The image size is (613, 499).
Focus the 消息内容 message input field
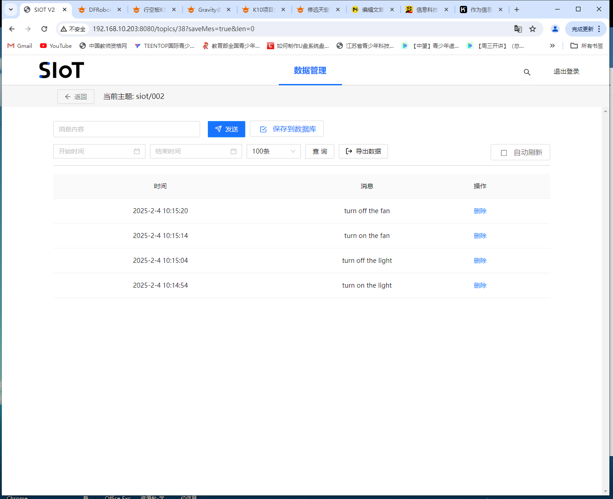click(x=126, y=129)
